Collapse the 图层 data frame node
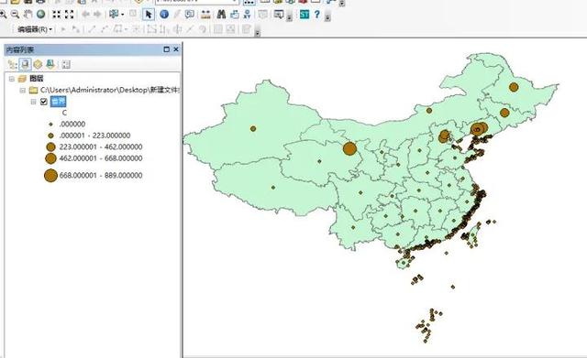587x358 pixels. click(x=12, y=79)
